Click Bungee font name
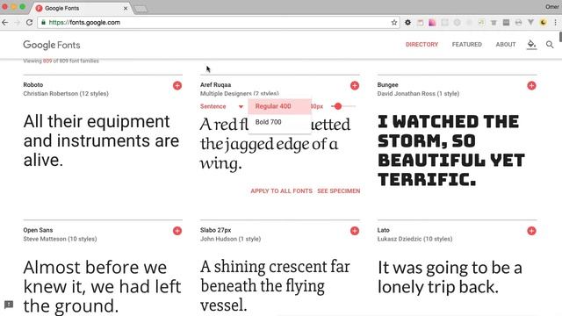 387,85
